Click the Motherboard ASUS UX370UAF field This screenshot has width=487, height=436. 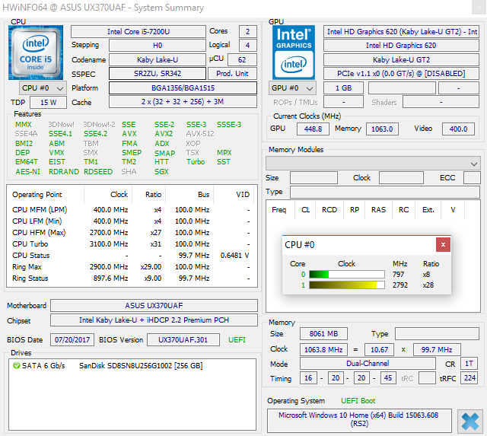click(154, 306)
